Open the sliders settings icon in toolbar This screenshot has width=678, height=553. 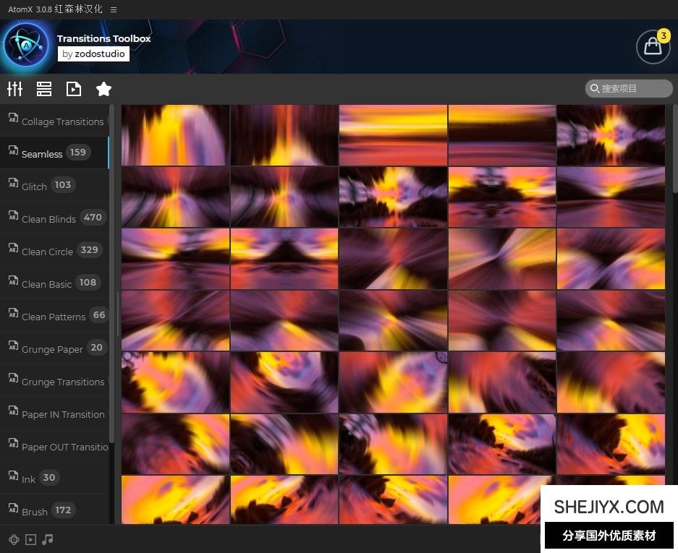(15, 89)
